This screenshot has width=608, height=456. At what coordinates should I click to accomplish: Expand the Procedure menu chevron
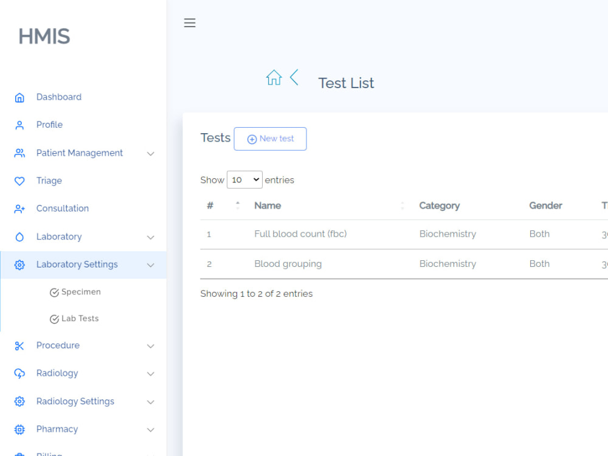[150, 347]
